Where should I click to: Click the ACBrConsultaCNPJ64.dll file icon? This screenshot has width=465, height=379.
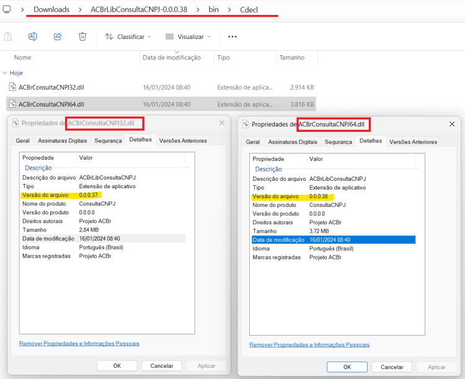[12, 103]
